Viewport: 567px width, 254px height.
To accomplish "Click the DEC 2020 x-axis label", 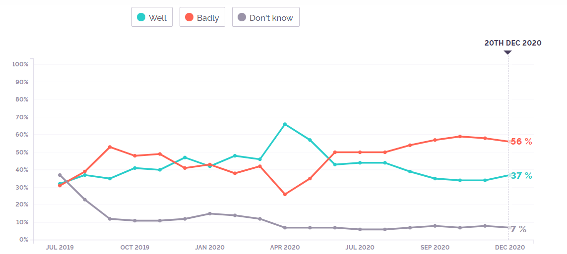I will pyautogui.click(x=509, y=247).
